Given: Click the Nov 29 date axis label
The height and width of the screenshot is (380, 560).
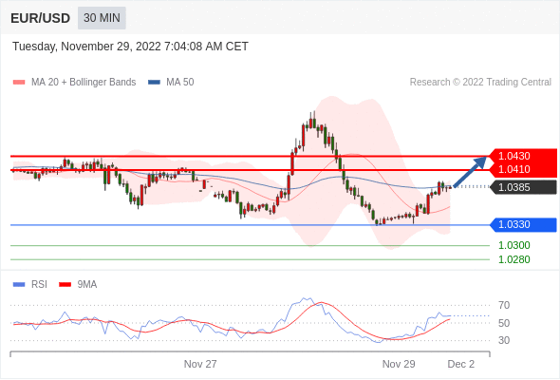Looking at the screenshot, I should click(399, 364).
